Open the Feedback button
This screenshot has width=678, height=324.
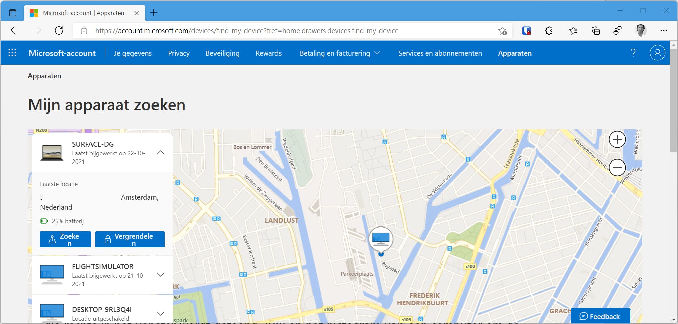tap(601, 316)
